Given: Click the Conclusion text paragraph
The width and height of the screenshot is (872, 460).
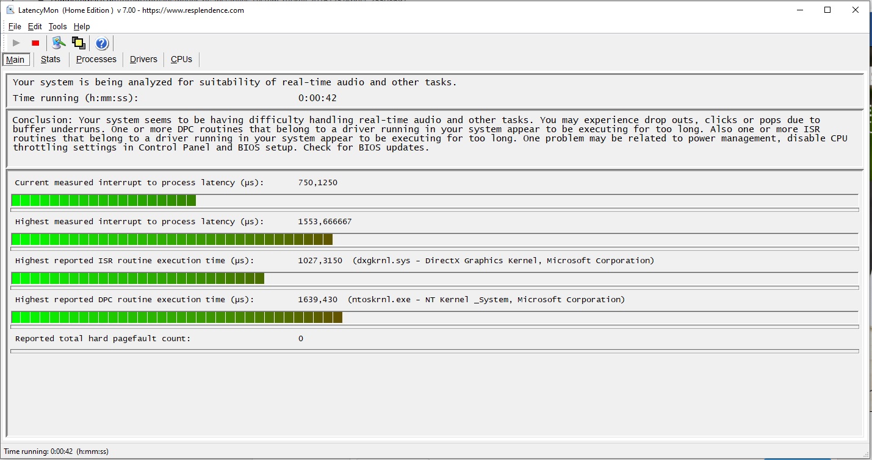Looking at the screenshot, I should click(x=430, y=133).
